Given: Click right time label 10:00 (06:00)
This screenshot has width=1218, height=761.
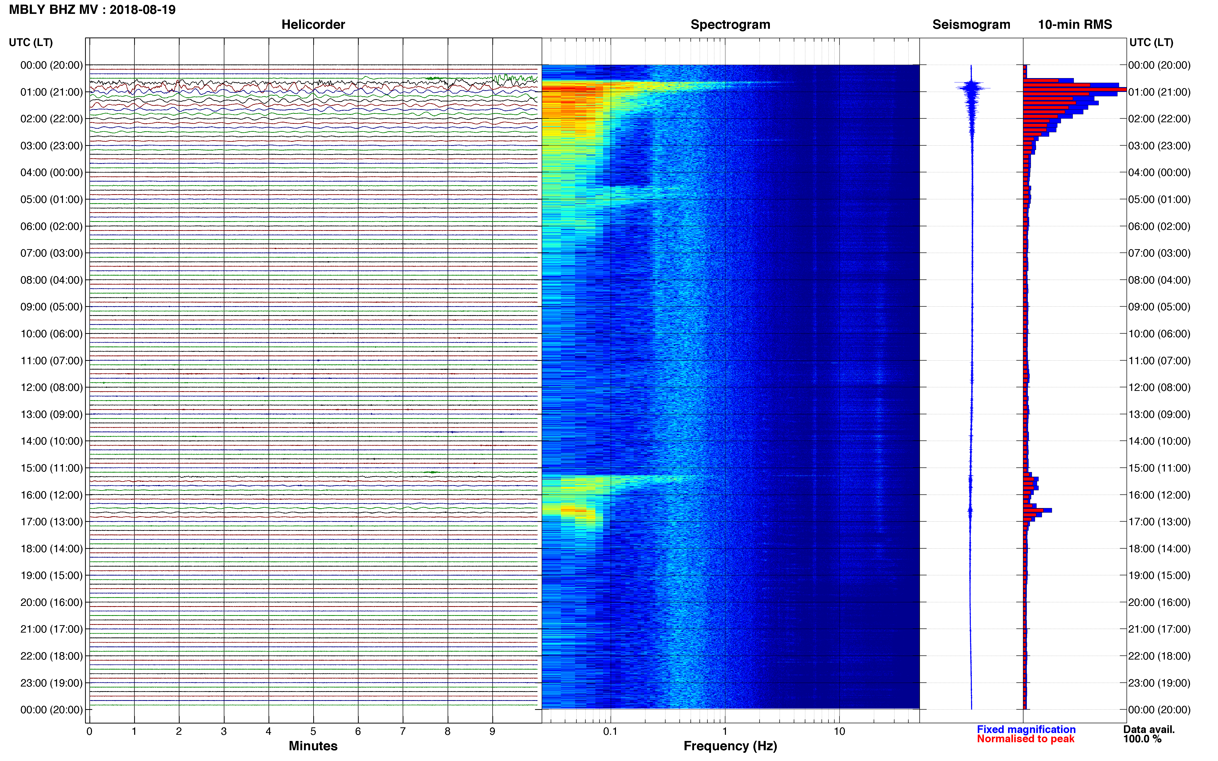Looking at the screenshot, I should [1159, 334].
